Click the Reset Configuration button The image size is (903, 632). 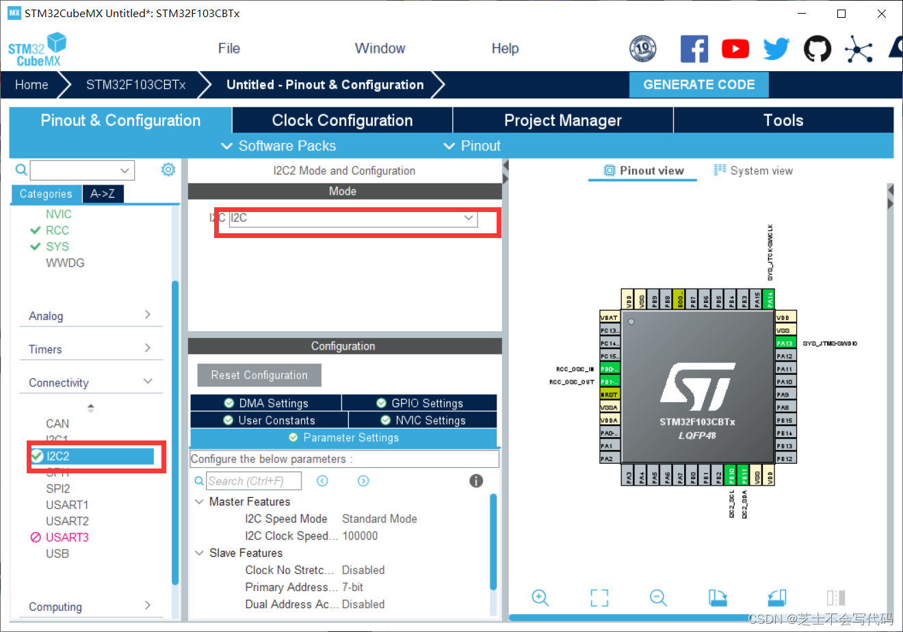259,376
